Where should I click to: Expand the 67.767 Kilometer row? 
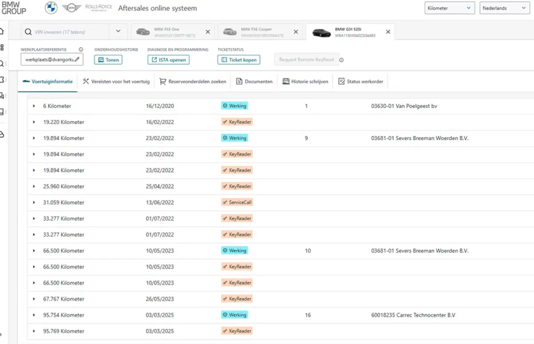click(x=34, y=299)
